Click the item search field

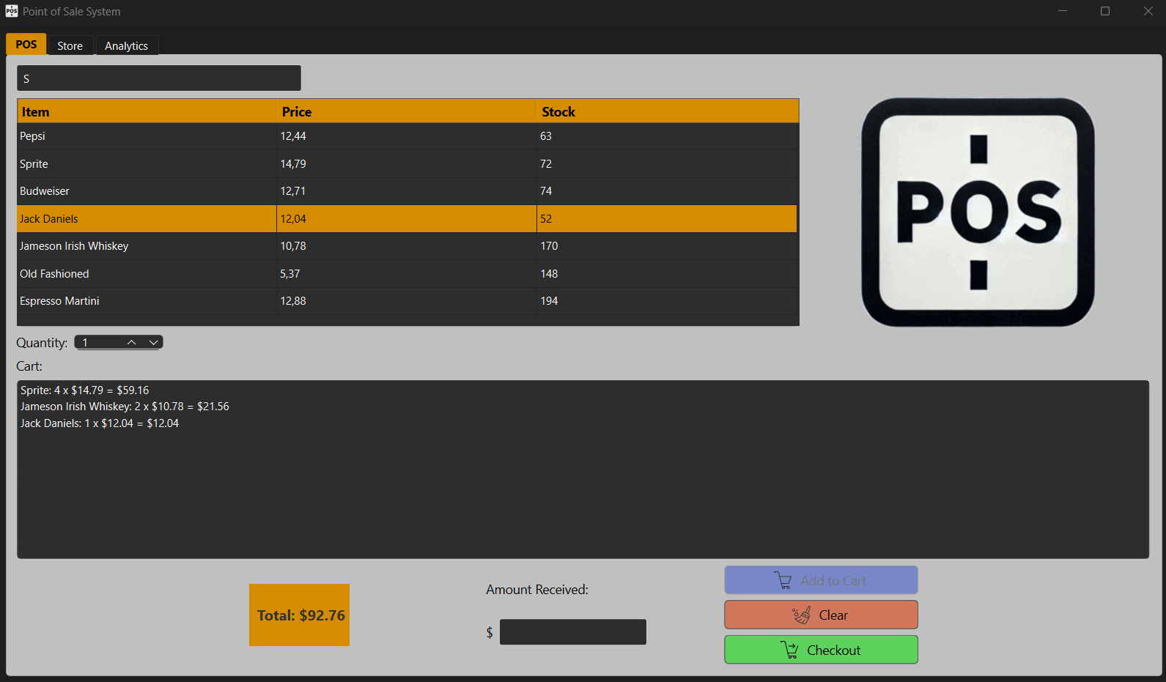158,78
